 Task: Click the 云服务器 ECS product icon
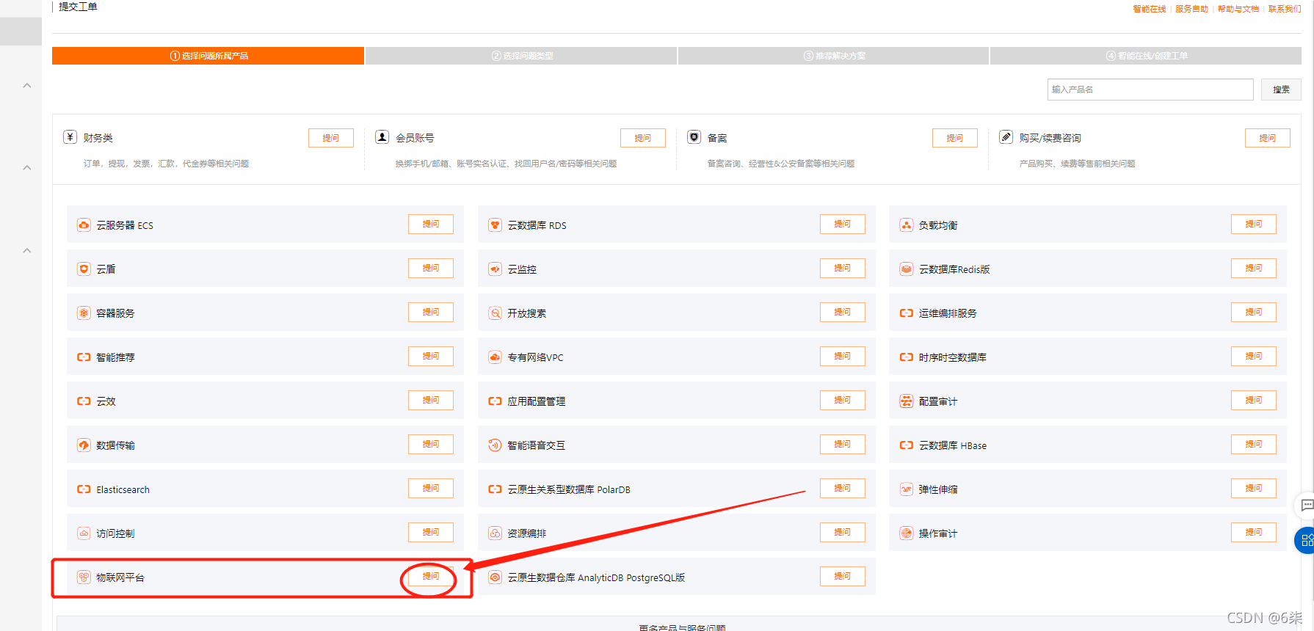point(84,225)
